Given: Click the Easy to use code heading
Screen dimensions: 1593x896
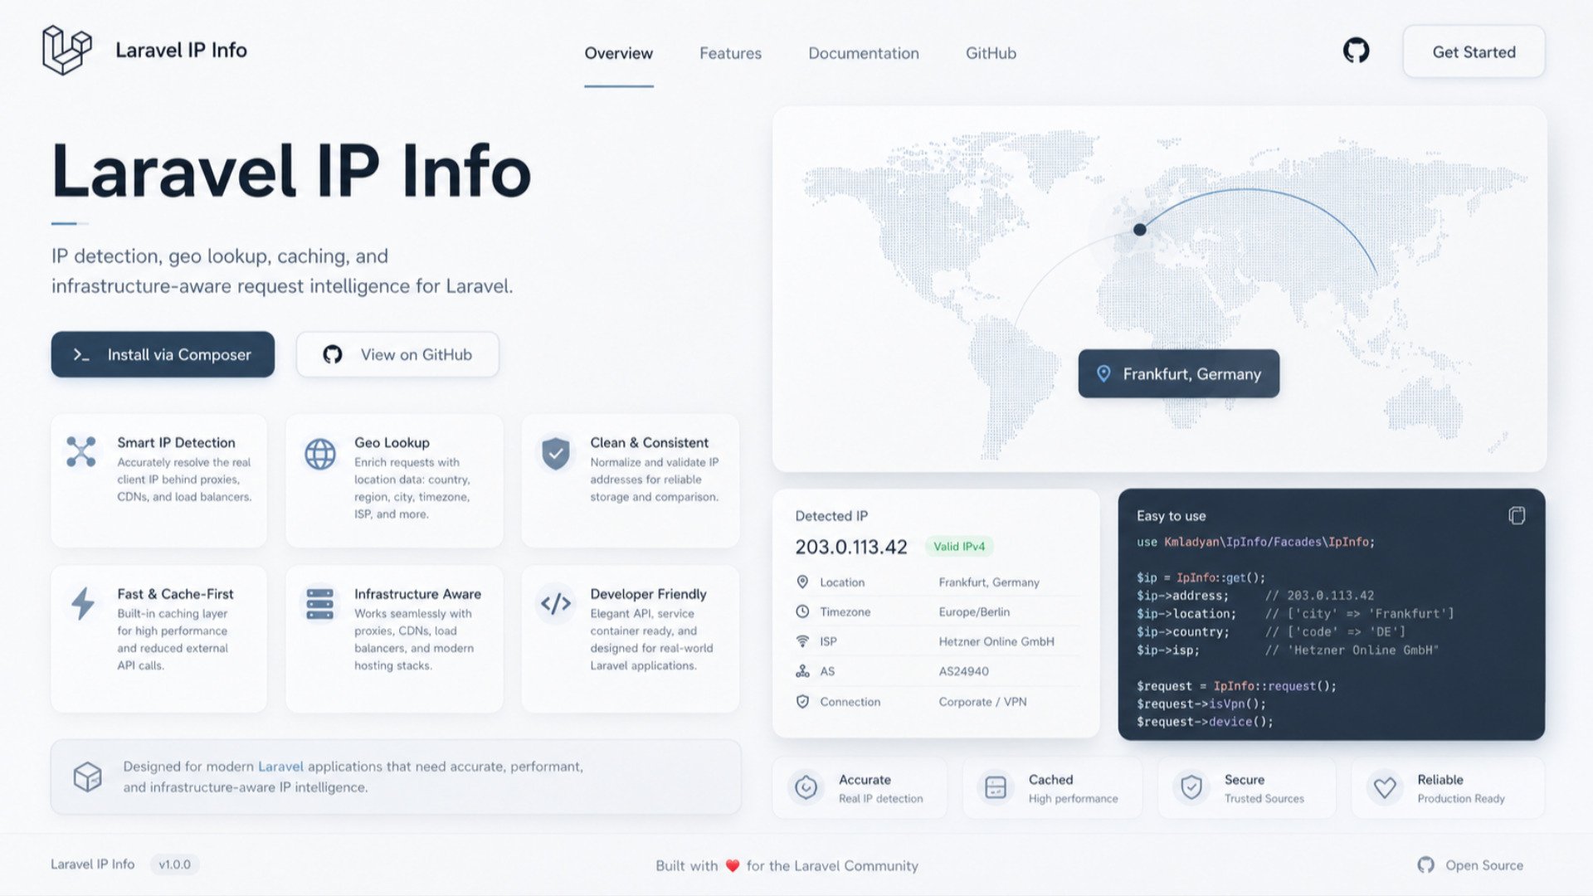Looking at the screenshot, I should tap(1171, 516).
